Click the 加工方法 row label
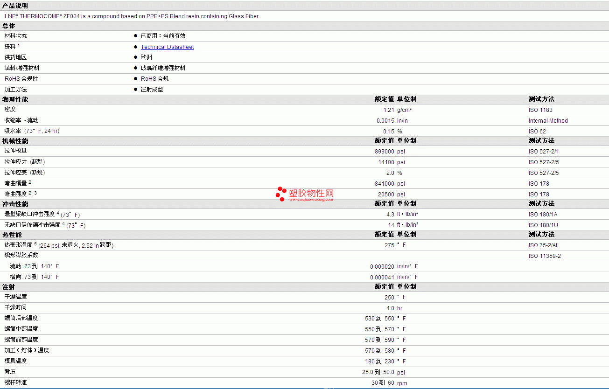 point(16,90)
